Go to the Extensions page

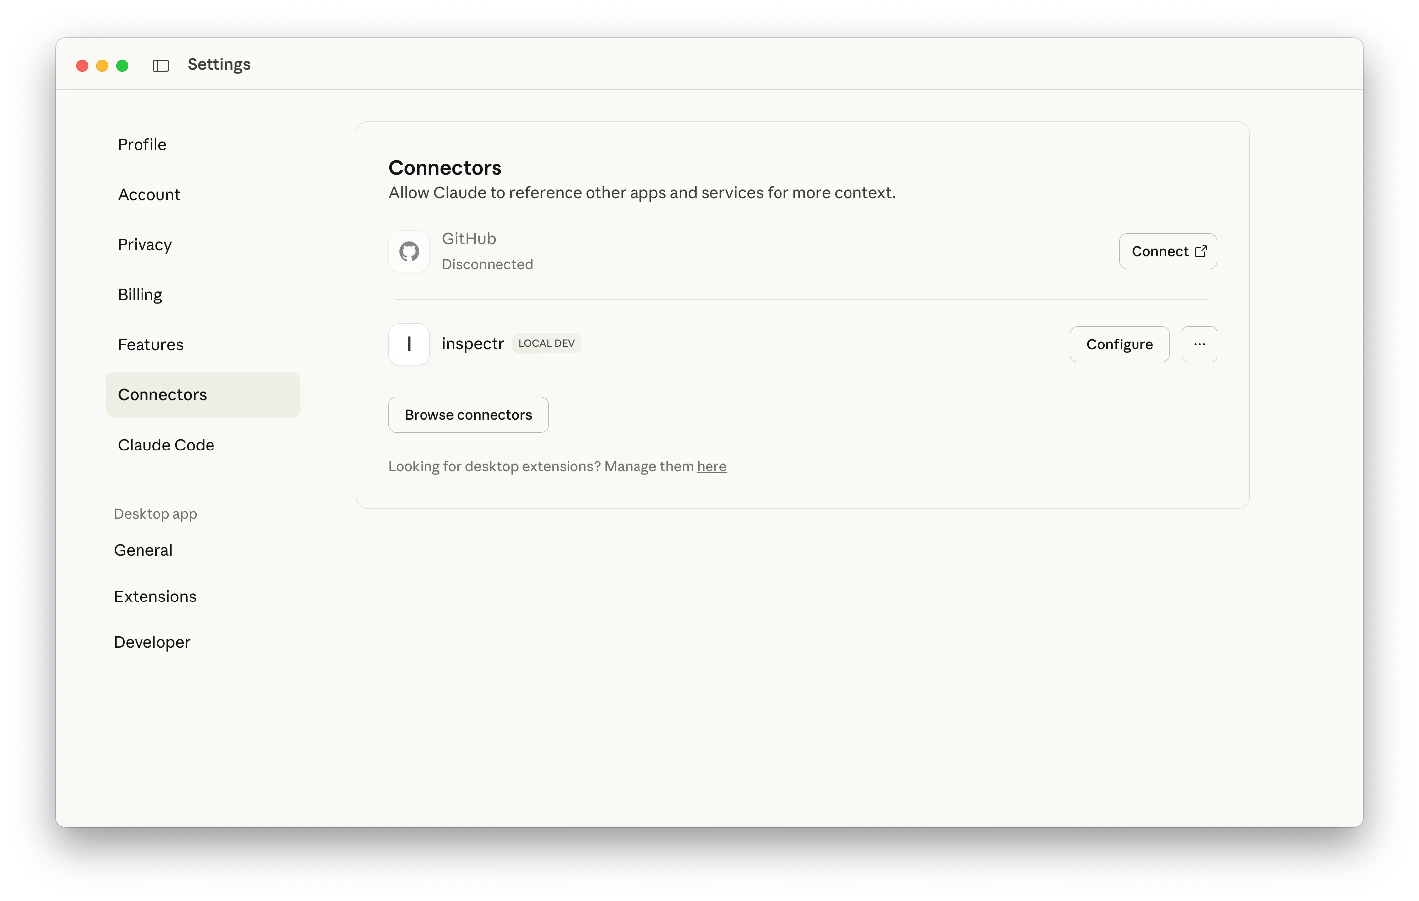[x=155, y=597]
